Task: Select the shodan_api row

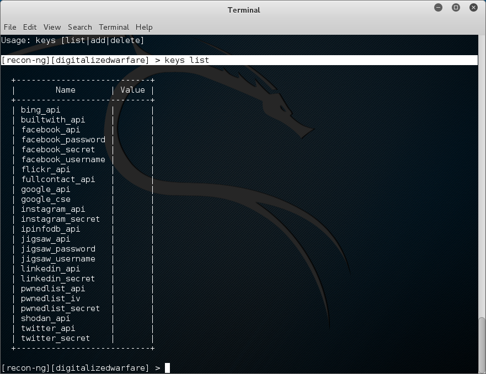Action: click(83, 318)
